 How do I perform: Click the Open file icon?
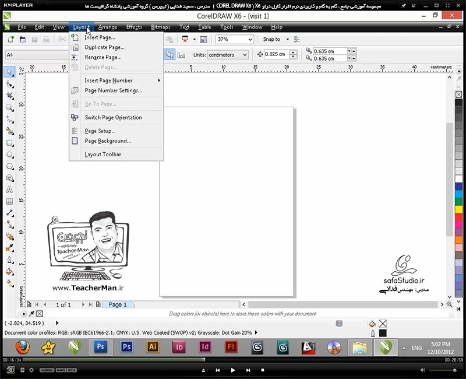click(x=23, y=39)
